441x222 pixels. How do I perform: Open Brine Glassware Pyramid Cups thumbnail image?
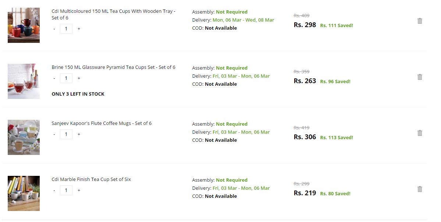click(24, 81)
